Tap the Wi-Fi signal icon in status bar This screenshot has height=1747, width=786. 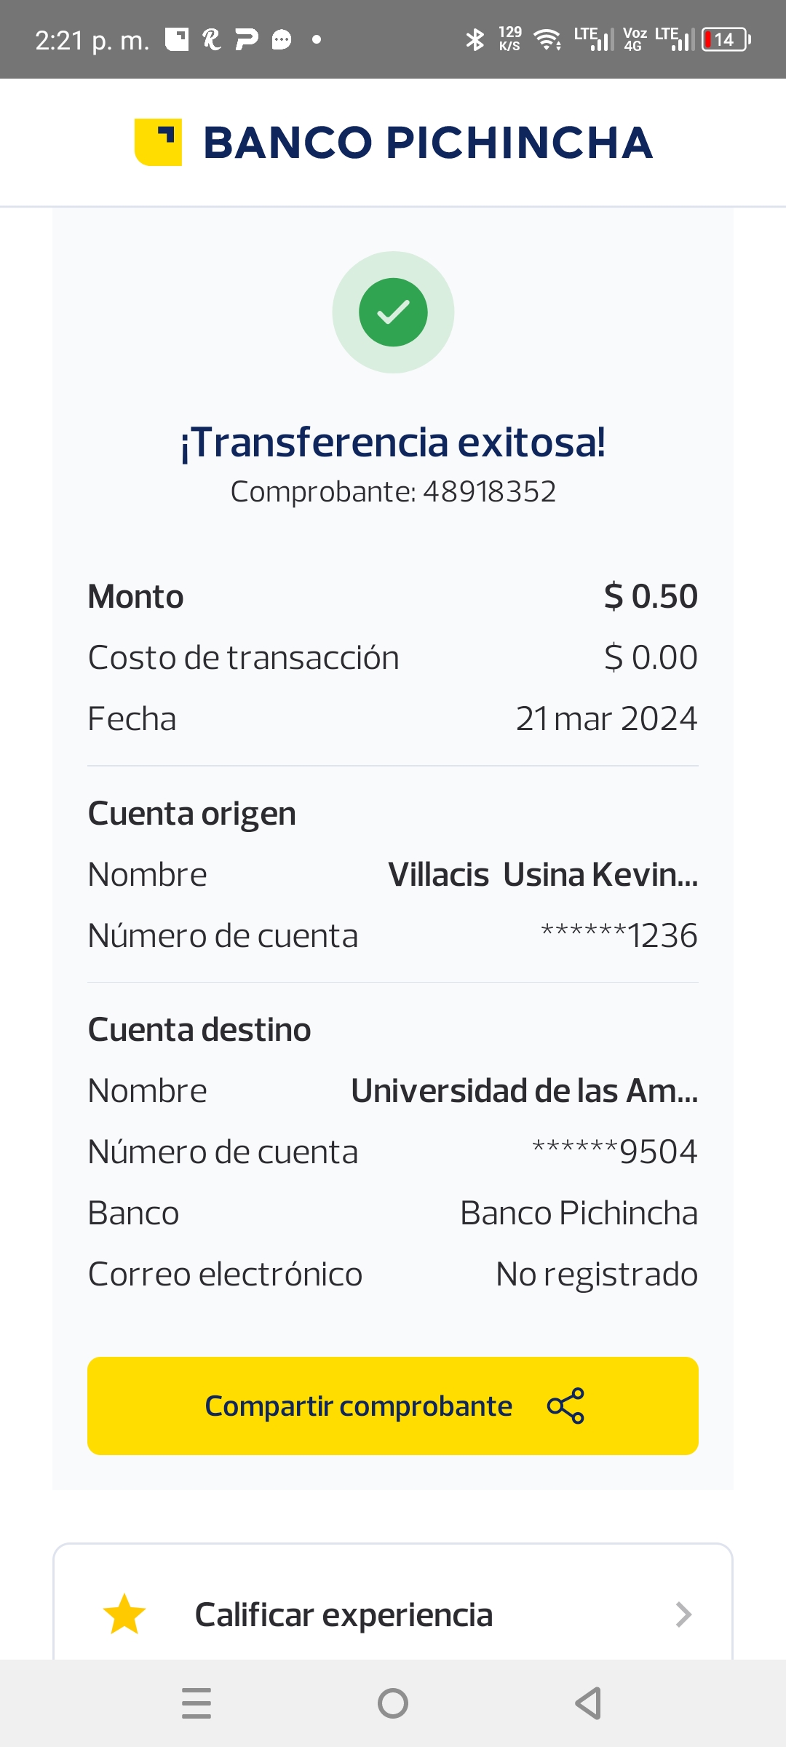[547, 39]
